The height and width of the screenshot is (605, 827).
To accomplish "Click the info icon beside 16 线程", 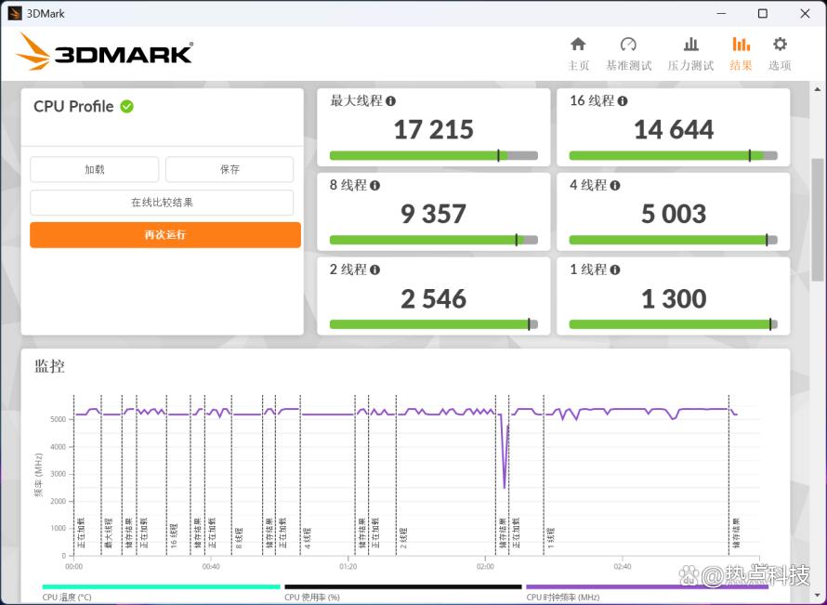I will (623, 100).
